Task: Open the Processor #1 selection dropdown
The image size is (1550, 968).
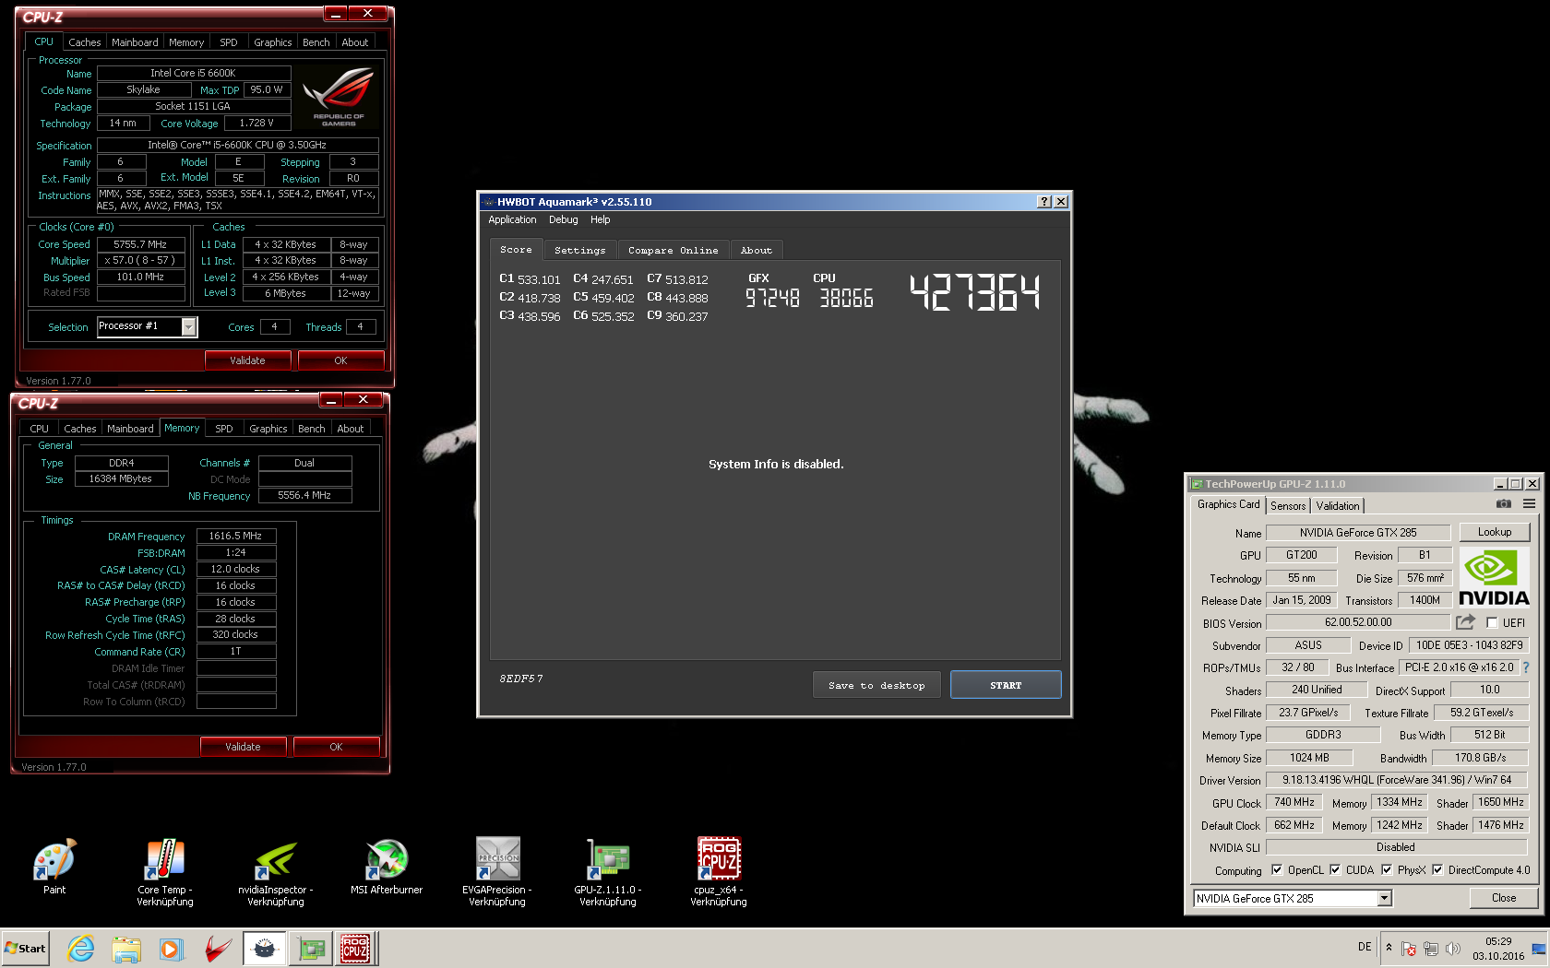Action: [x=189, y=326]
